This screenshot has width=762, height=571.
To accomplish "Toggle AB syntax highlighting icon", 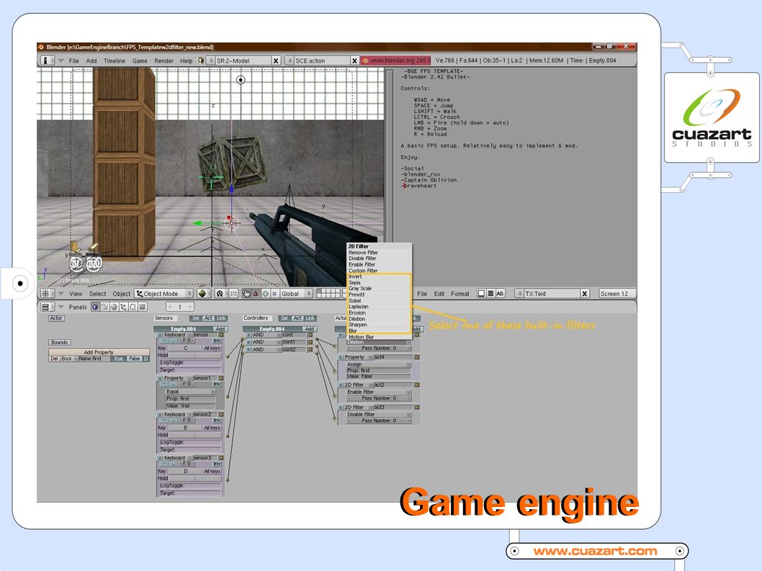I will point(500,294).
